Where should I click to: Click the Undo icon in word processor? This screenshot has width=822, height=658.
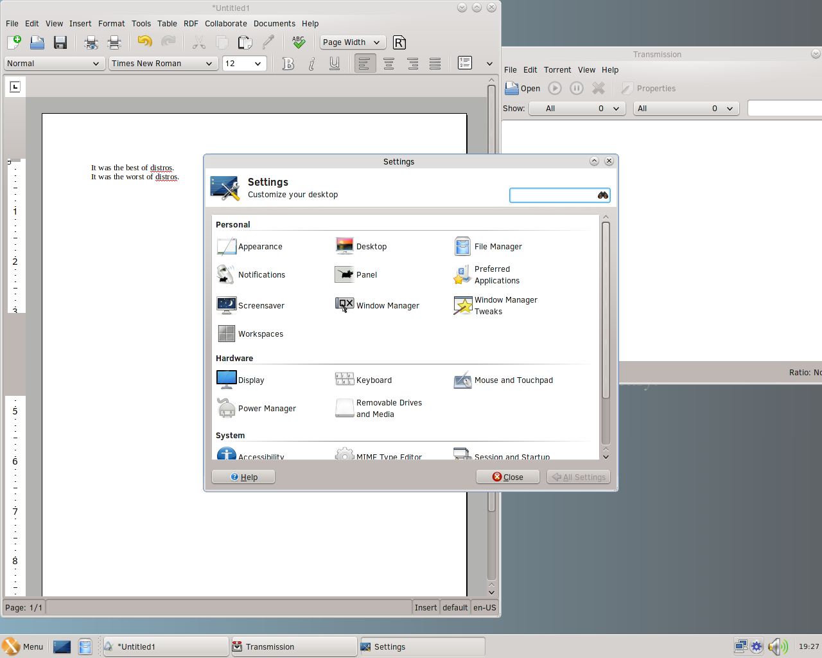tap(144, 42)
